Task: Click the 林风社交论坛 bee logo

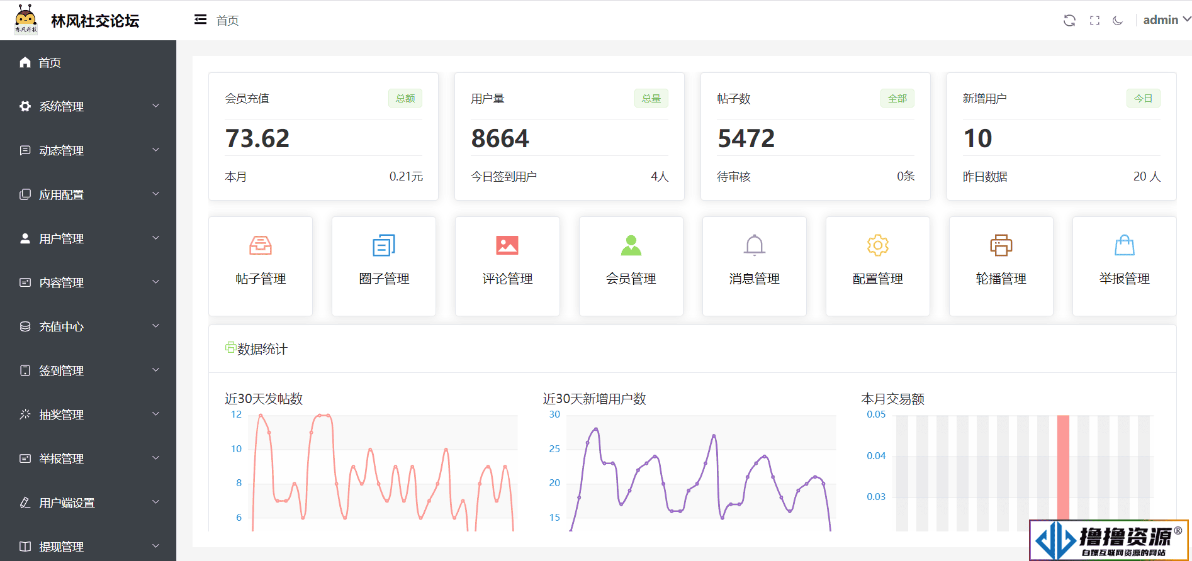Action: (x=26, y=19)
